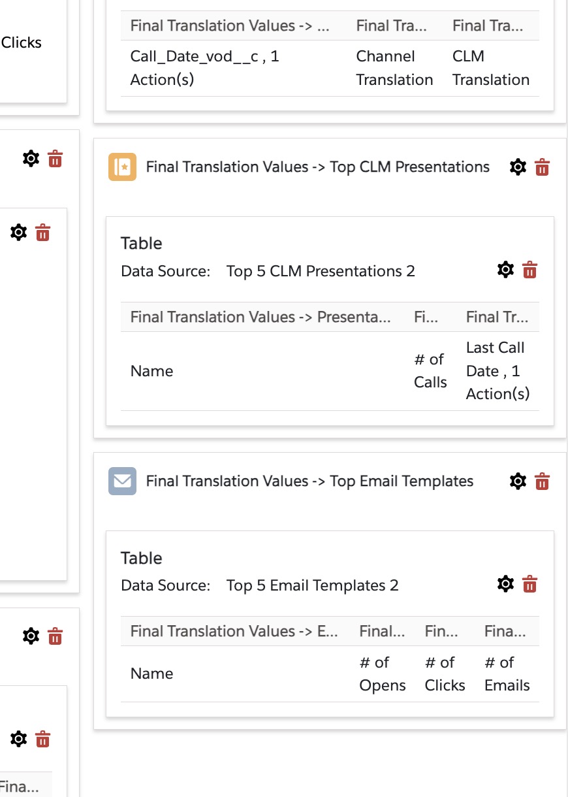Viewport: 568px width, 797px height.
Task: Select the Top Email Templates section title
Action: 309,481
